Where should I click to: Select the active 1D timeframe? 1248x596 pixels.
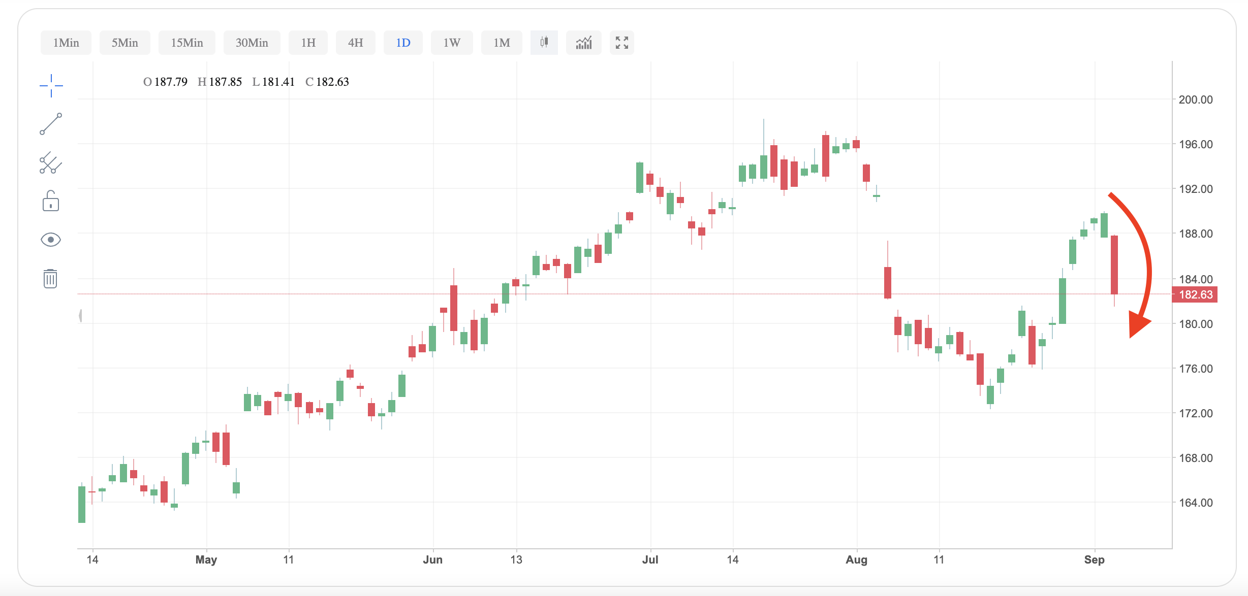point(403,43)
